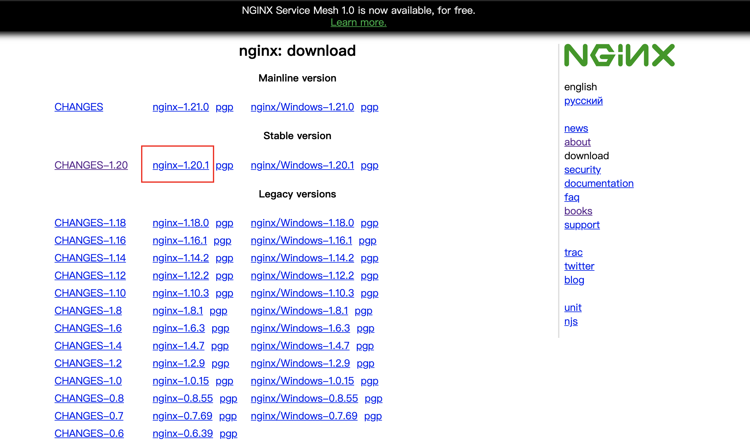Click the NGINX logo image

(619, 55)
